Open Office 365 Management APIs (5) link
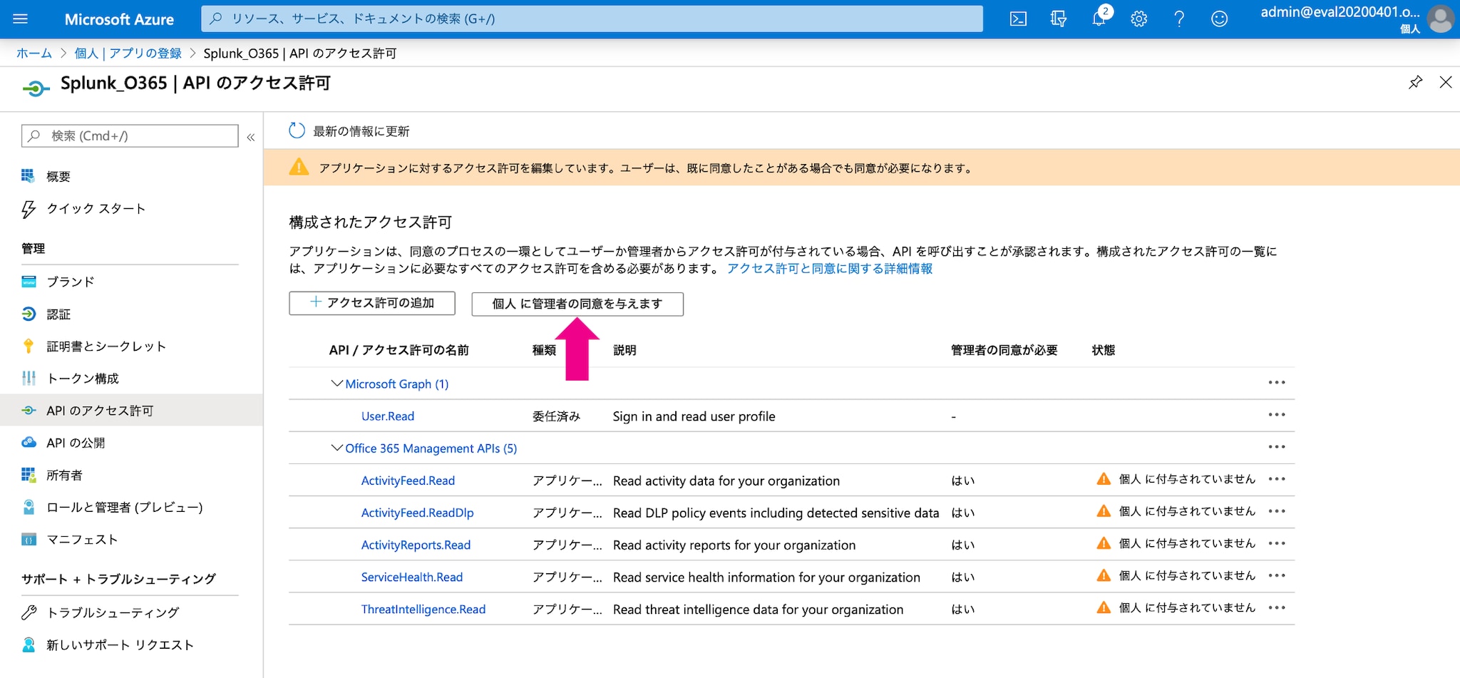The image size is (1460, 678). [431, 448]
